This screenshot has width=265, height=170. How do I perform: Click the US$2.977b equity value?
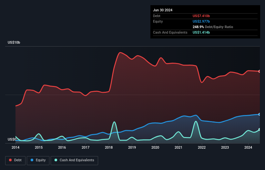pyautogui.click(x=201, y=21)
